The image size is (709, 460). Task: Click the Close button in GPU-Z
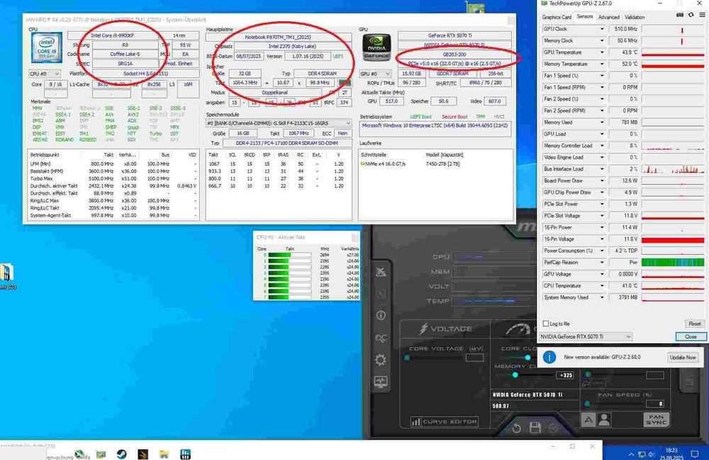(x=691, y=337)
